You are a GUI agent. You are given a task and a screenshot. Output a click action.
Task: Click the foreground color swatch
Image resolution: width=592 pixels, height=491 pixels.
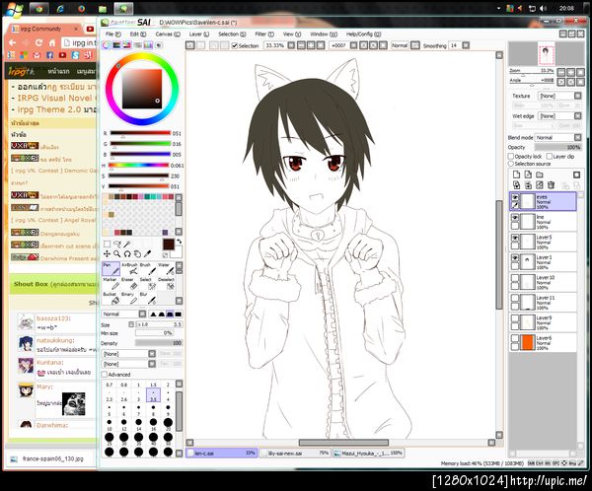click(169, 245)
